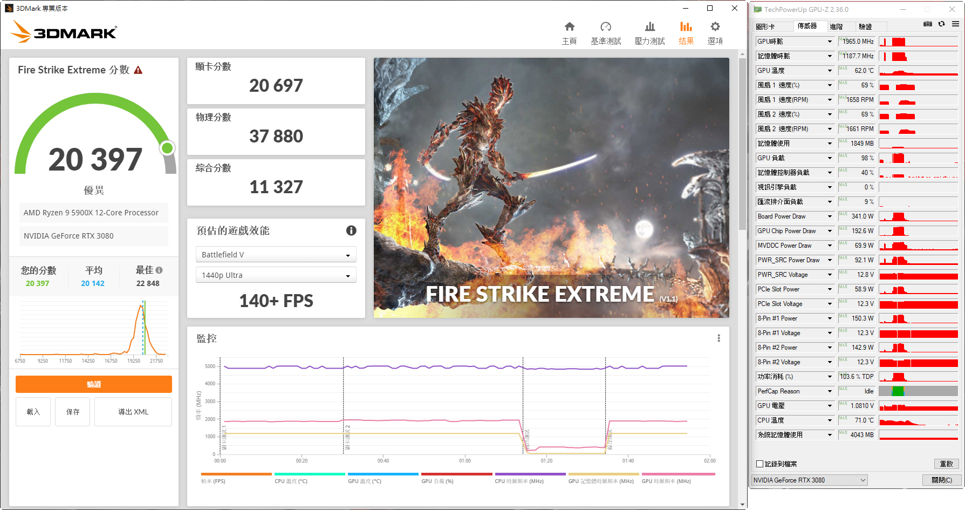Viewport: 965px width, 510px height.
Task: Open the NVIDIA GeForce RTX 3080 device dropdown in GPU-Z
Action: click(x=809, y=480)
